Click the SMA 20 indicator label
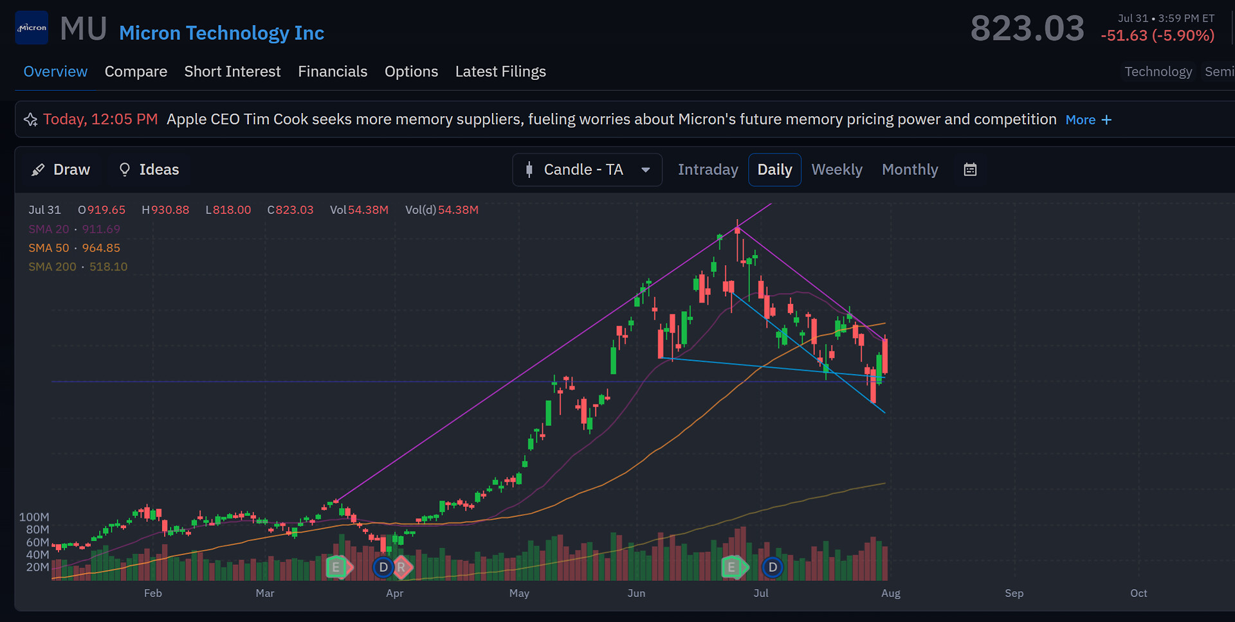 [x=74, y=229]
